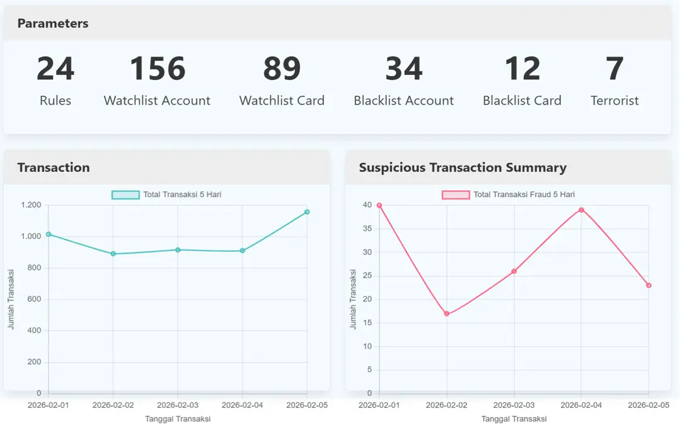This screenshot has height=425, width=682.
Task: Click the Parameters panel header
Action: click(53, 23)
